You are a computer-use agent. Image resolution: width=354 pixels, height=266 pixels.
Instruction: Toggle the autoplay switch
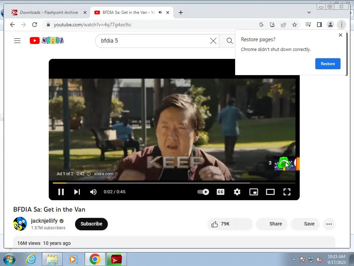[x=203, y=192]
